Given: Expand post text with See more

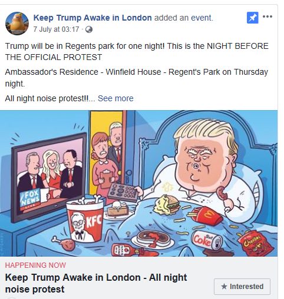Looking at the screenshot, I should click(x=115, y=98).
